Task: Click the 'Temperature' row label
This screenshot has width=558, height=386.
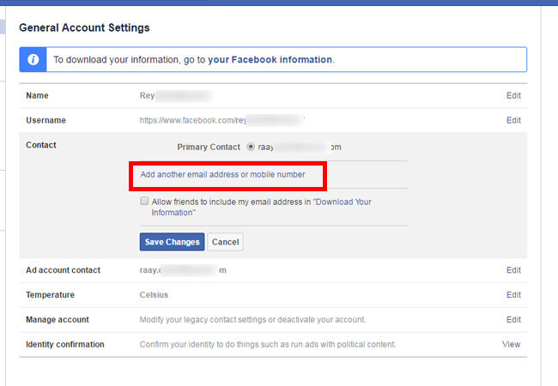Action: pos(50,295)
